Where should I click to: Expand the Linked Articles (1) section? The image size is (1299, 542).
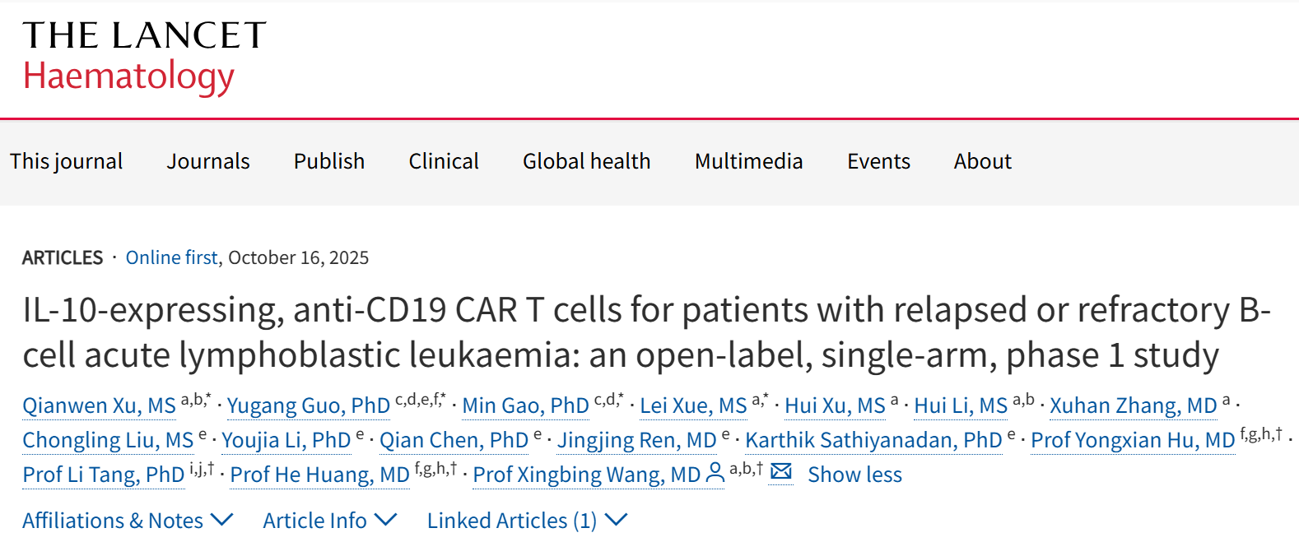(527, 521)
